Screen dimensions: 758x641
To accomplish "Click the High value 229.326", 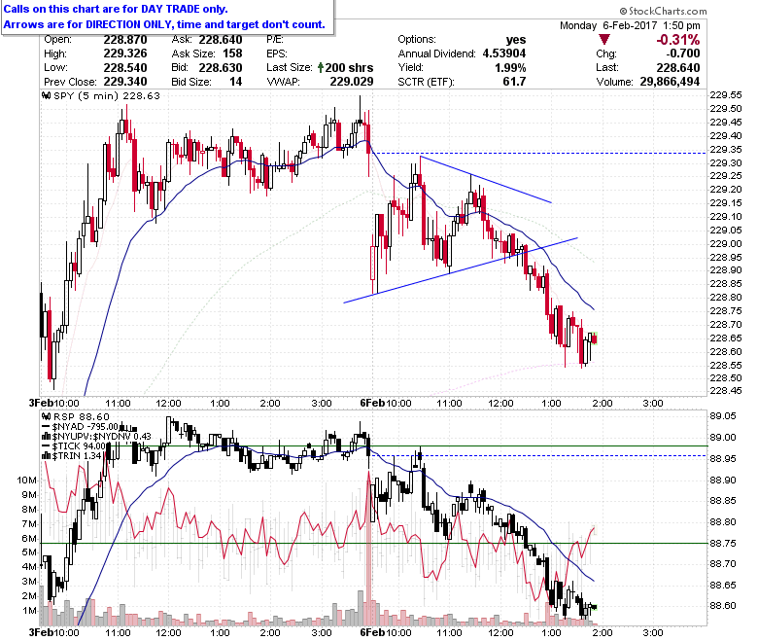I will (124, 53).
